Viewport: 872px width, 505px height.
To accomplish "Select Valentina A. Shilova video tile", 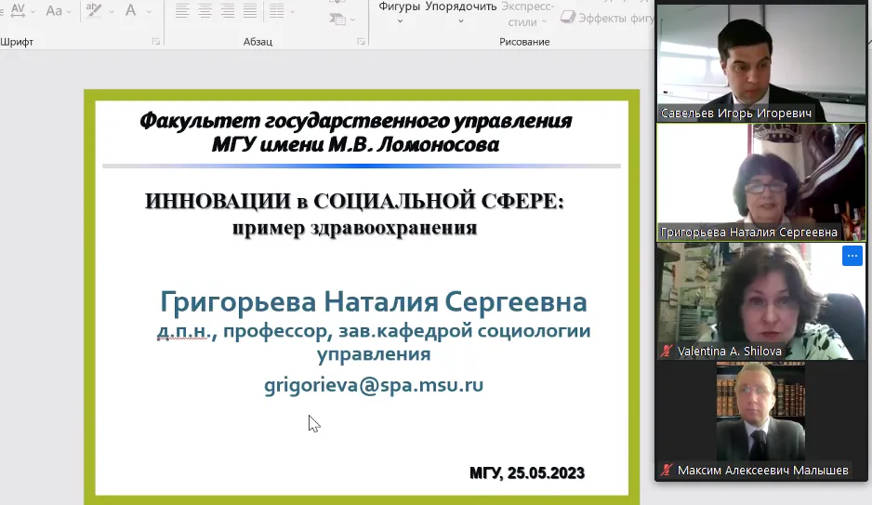I will [x=760, y=301].
